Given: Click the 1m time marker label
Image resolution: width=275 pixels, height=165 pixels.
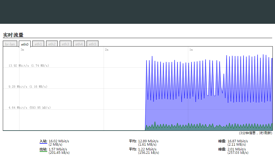Looking at the screenshot, I should 191,50.
